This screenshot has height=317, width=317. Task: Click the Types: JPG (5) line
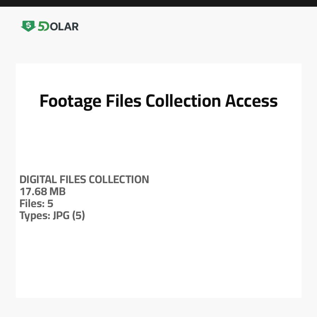52,216
